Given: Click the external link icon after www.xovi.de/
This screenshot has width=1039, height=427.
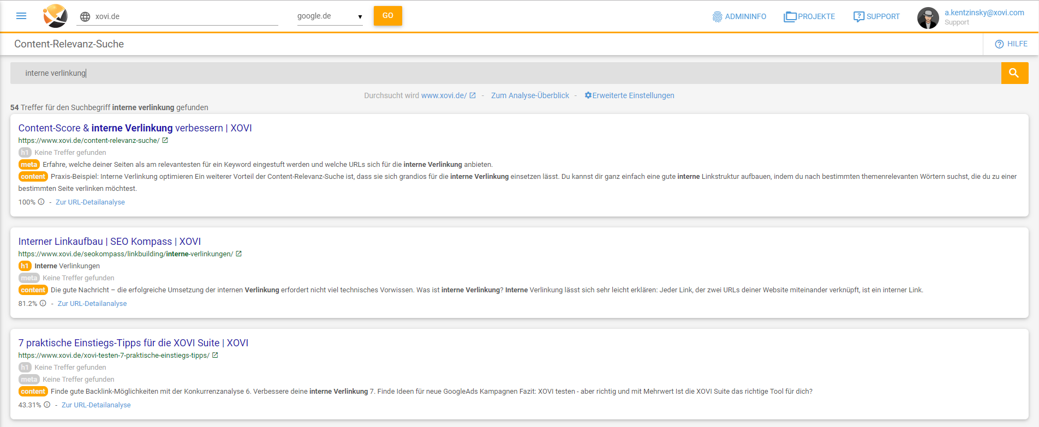Looking at the screenshot, I should 473,95.
